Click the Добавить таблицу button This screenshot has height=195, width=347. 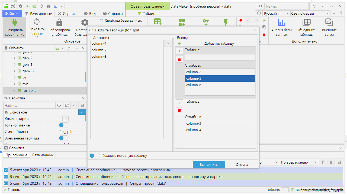216,43
